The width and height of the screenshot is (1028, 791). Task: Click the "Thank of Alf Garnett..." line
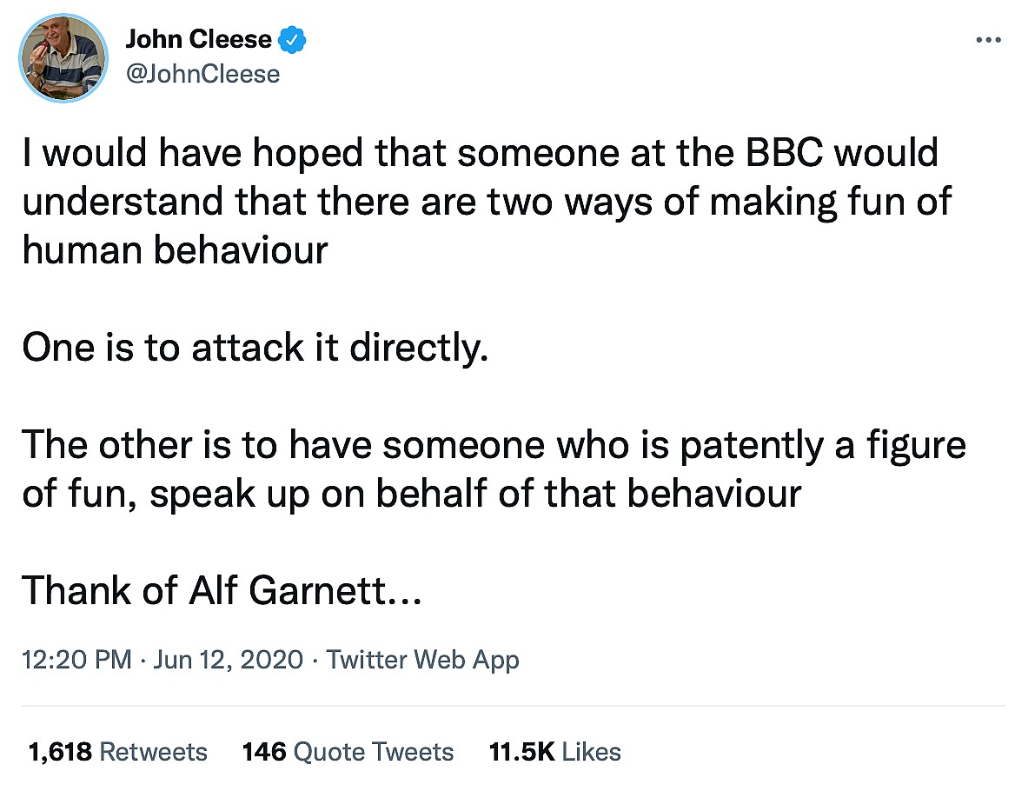pyautogui.click(x=222, y=591)
